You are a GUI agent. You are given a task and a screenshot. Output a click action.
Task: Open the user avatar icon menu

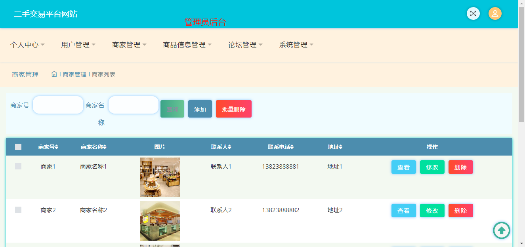click(x=495, y=13)
